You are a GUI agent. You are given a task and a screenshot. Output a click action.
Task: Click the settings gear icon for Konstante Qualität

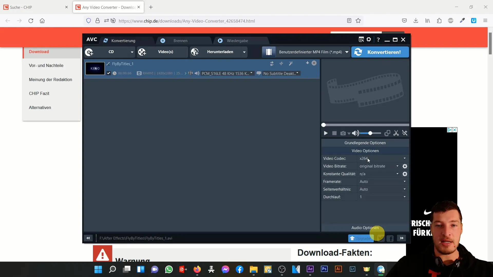coord(405,174)
